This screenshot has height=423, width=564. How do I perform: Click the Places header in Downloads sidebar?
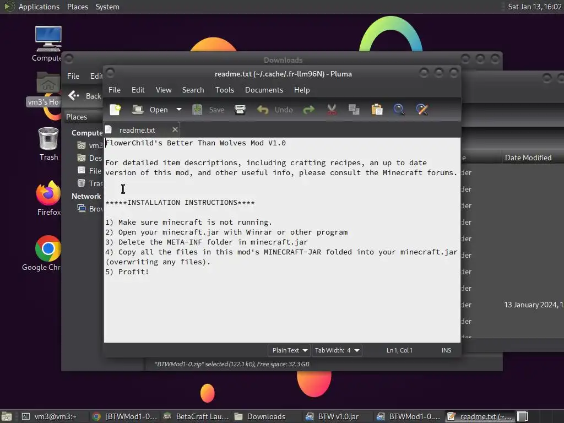(x=77, y=117)
